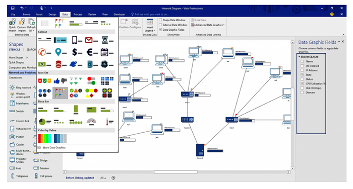Screen dimensions: 353x189
Task: Click the phone handset callout graphic
Action: coord(44,52)
